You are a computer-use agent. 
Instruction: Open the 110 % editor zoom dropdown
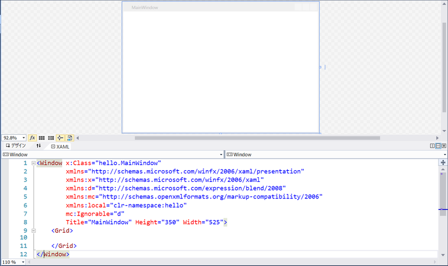(23, 262)
